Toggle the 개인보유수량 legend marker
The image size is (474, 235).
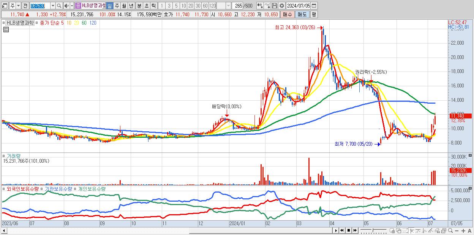(x=76, y=188)
